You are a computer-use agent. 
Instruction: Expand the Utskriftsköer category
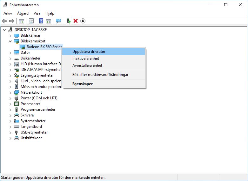point(10,138)
